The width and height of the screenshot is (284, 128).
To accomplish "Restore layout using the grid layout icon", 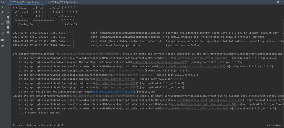I will click(x=2, y=40).
